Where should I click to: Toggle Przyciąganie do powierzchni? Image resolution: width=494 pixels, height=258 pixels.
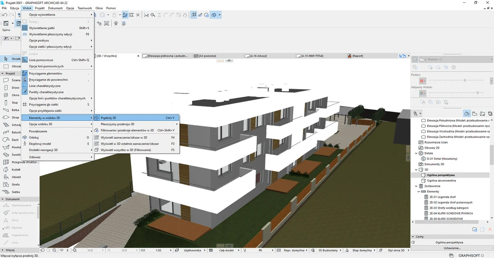57,80
